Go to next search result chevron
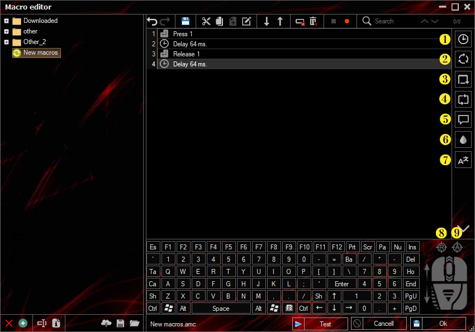 click(435, 21)
